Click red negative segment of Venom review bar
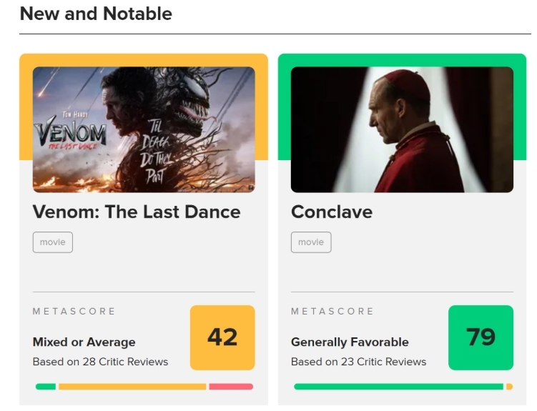The height and width of the screenshot is (411, 537). click(231, 387)
